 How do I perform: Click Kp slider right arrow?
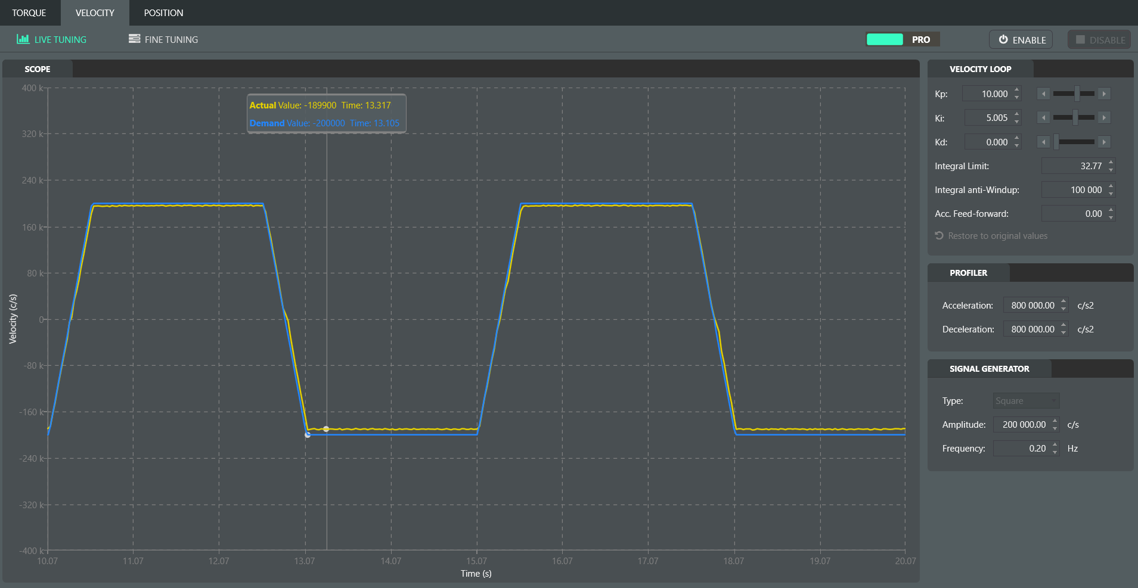[1104, 94]
